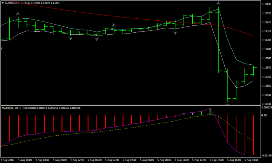The image size is (272, 163).
Task: Click the down fractal arrow below the lowest candle
Action: [227, 104]
